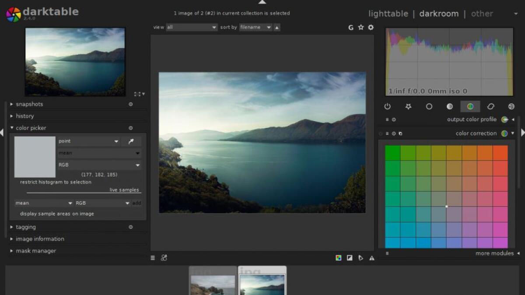Select the correction module group
525x295 pixels.
[x=490, y=106]
